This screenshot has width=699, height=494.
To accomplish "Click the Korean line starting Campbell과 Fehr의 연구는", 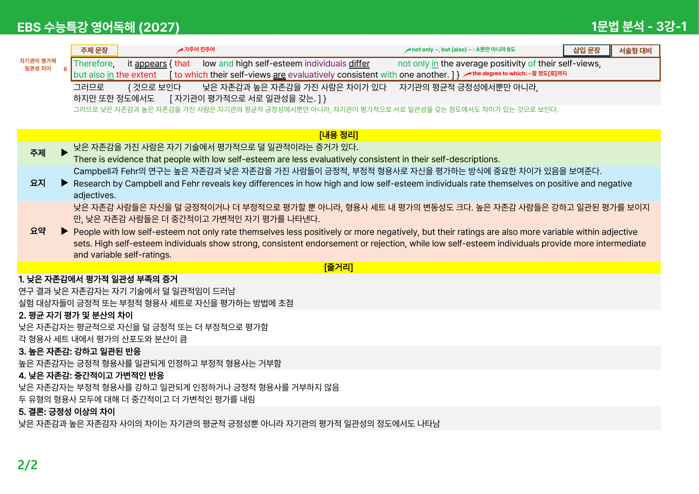I will coord(338,171).
